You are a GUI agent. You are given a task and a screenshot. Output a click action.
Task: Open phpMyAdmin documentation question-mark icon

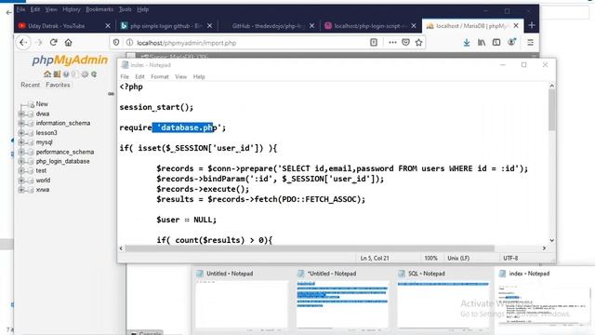[66, 74]
